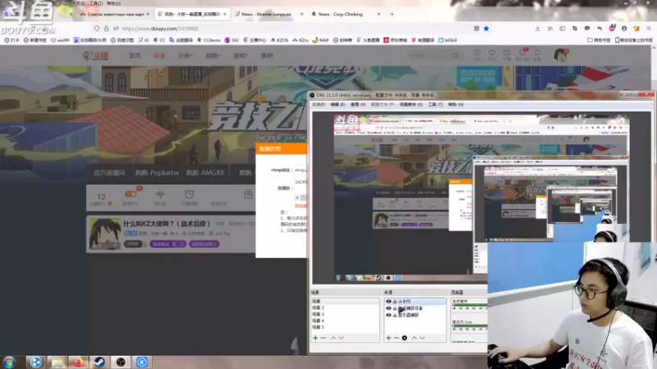Viewport: 657px width, 369px height.
Task: Remove source with minus icon in OBS
Action: coord(397,338)
